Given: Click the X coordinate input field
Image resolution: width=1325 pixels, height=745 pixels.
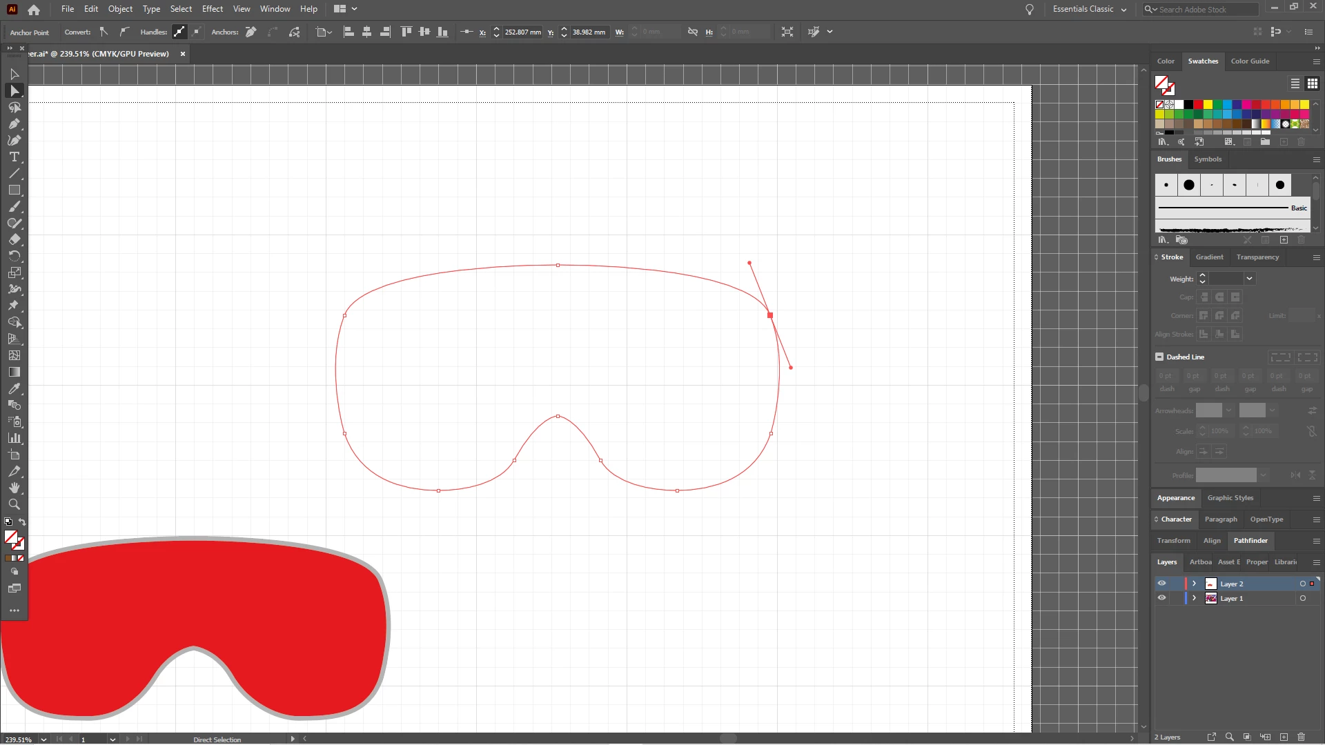Looking at the screenshot, I should coord(522,32).
